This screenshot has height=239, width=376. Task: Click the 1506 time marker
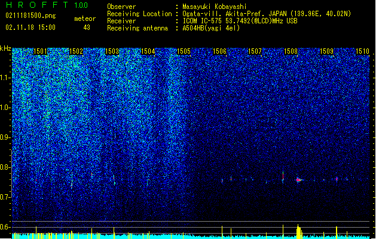tap(219, 51)
